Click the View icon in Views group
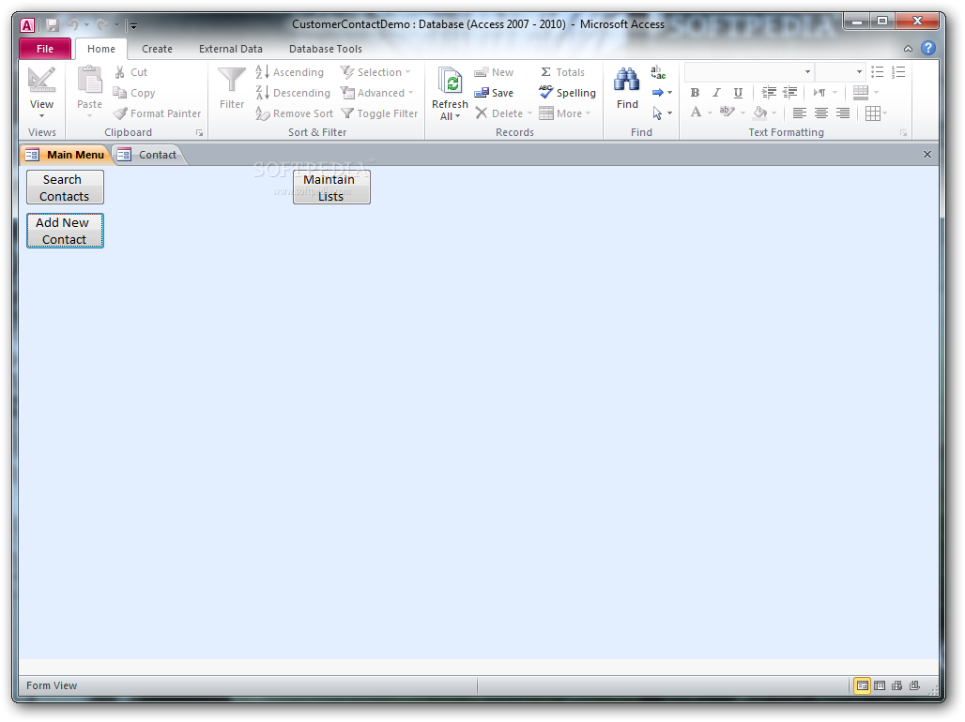Screen dimensions: 965x722 [42, 80]
